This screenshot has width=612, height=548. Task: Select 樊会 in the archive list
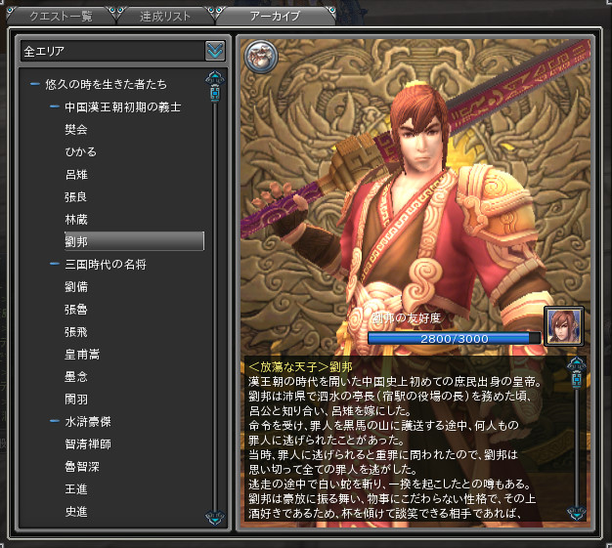pos(76,129)
